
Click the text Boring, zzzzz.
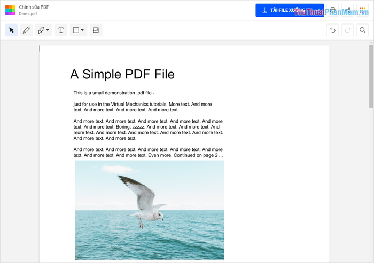[130, 127]
